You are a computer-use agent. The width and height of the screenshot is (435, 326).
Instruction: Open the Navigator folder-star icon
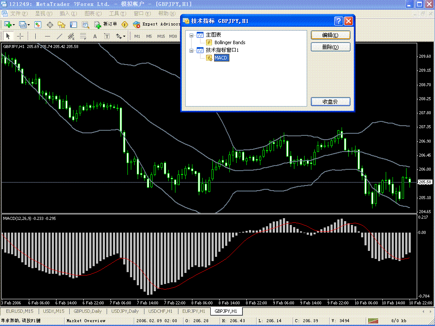point(61,25)
